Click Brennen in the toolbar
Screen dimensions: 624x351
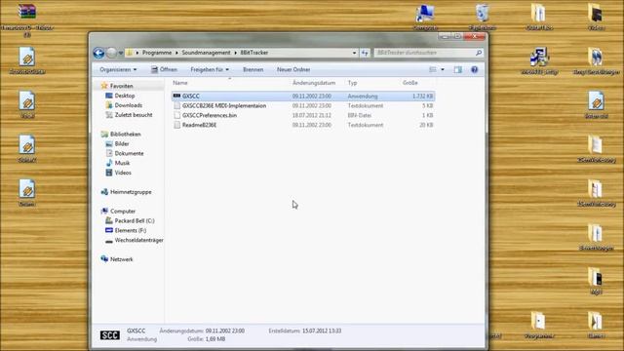click(253, 69)
